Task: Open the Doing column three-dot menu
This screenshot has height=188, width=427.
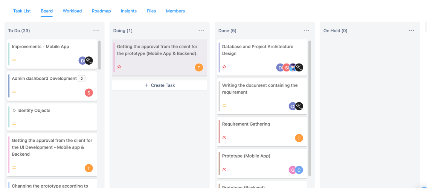Action: (201, 31)
